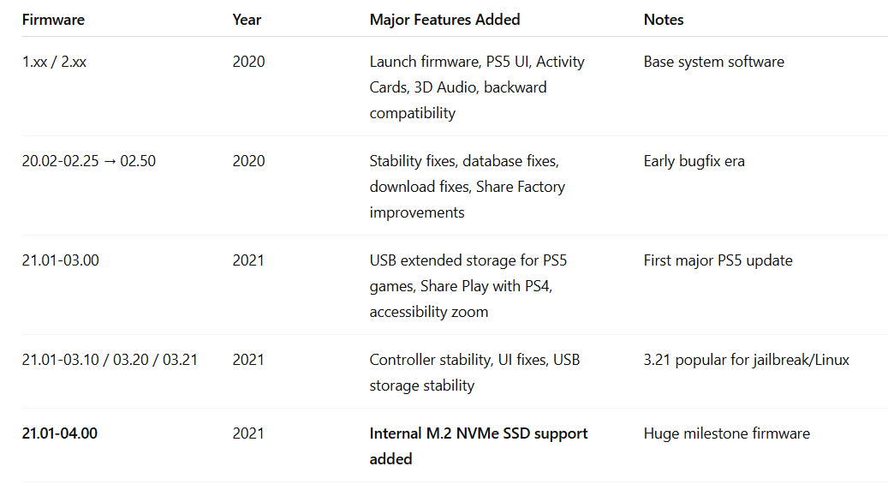Viewport: 888px width, 484px height.
Task: Select Controller stability, UI fixes description
Action: coord(474,373)
